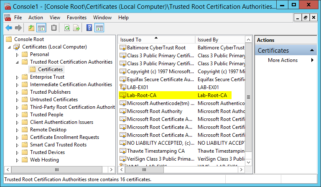Click the Thawte Timestamping CA certificate icon
The height and width of the screenshot is (187, 321).
(123, 151)
